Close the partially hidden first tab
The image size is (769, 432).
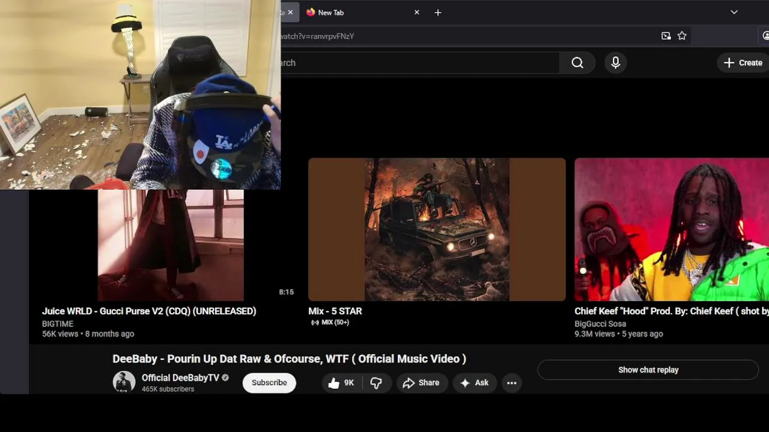click(290, 12)
